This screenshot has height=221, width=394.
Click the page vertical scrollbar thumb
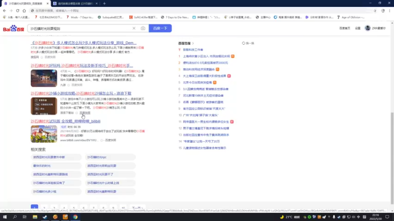[392, 158]
